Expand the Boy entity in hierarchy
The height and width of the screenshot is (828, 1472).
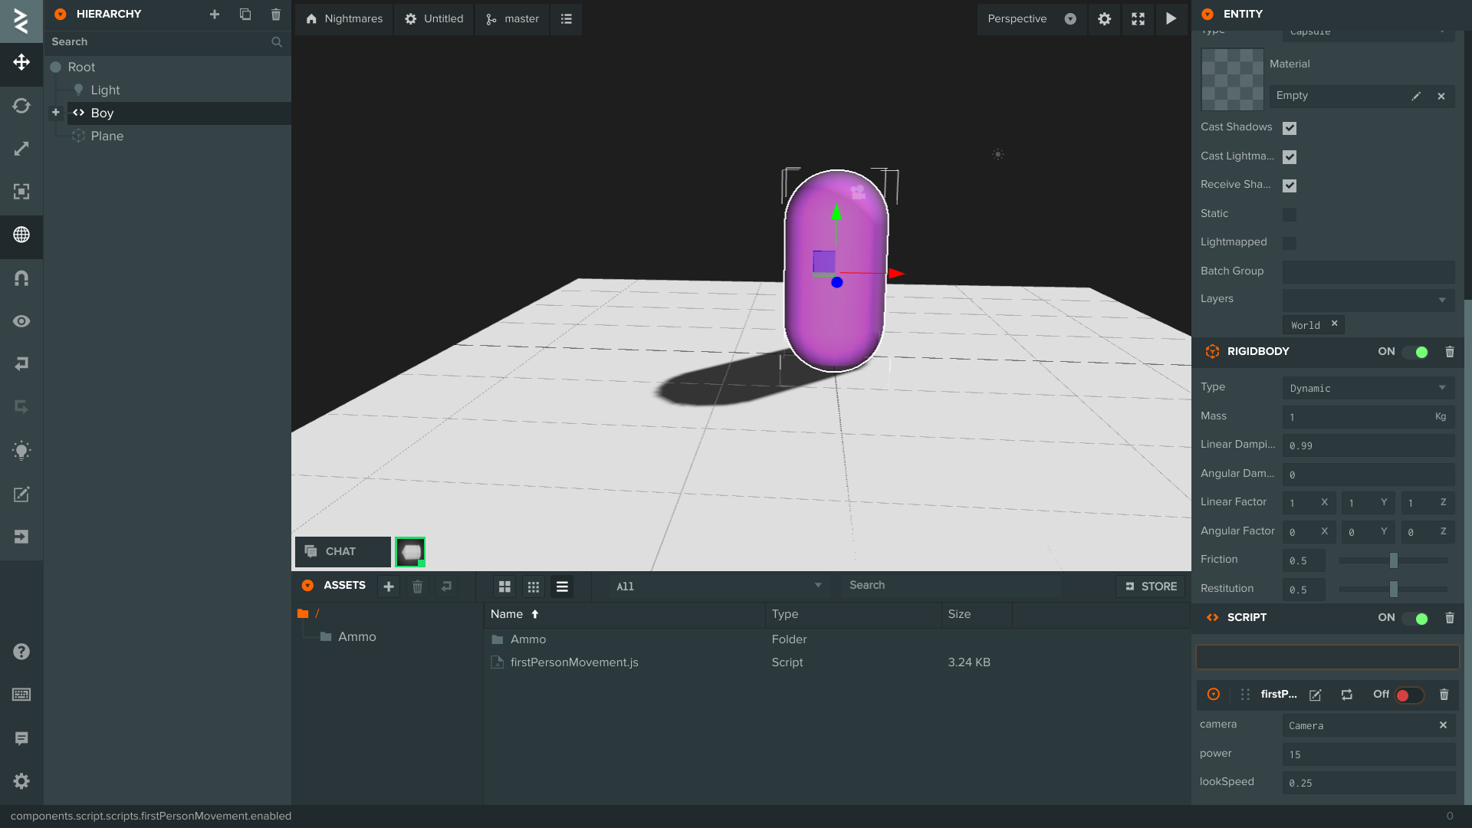click(56, 113)
